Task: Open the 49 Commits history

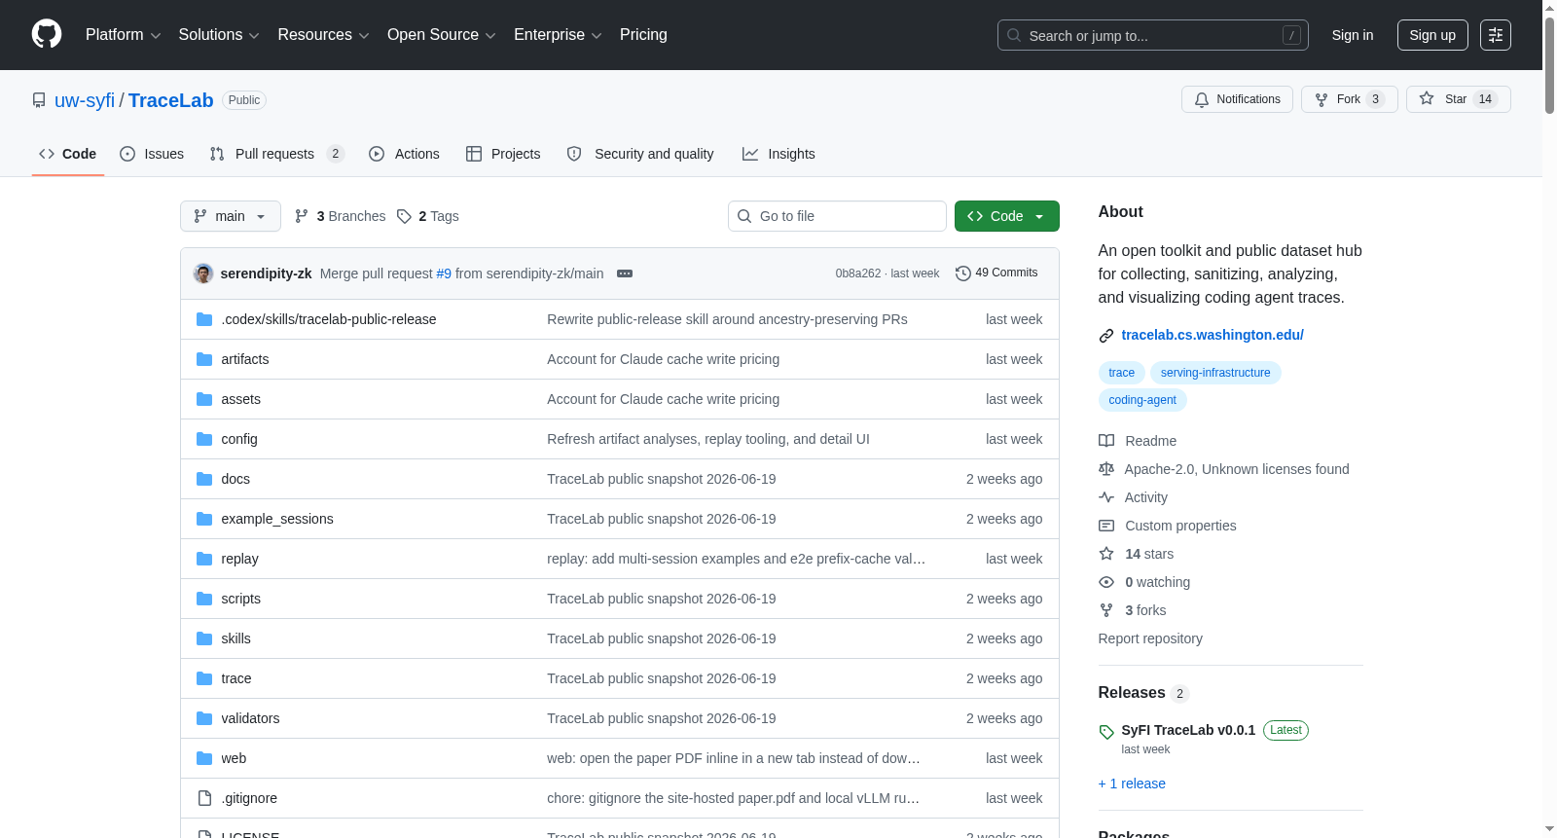Action: coord(997,273)
